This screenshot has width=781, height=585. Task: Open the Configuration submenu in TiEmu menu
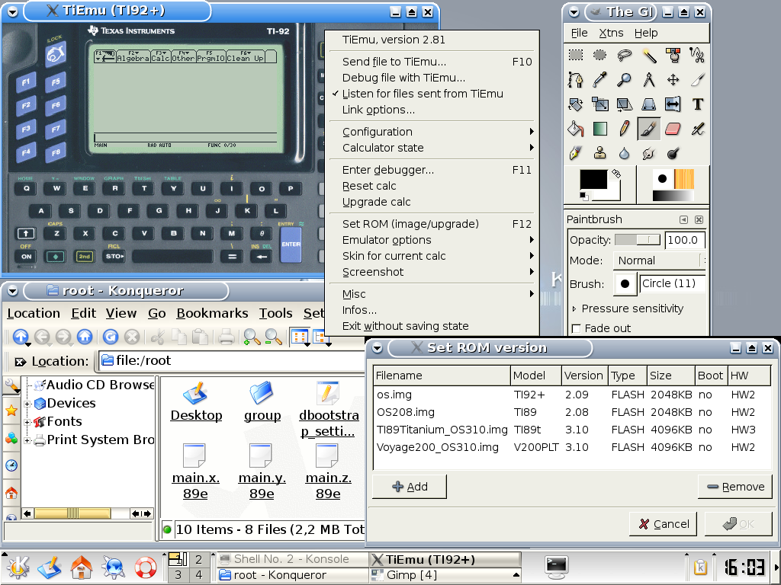(432, 132)
